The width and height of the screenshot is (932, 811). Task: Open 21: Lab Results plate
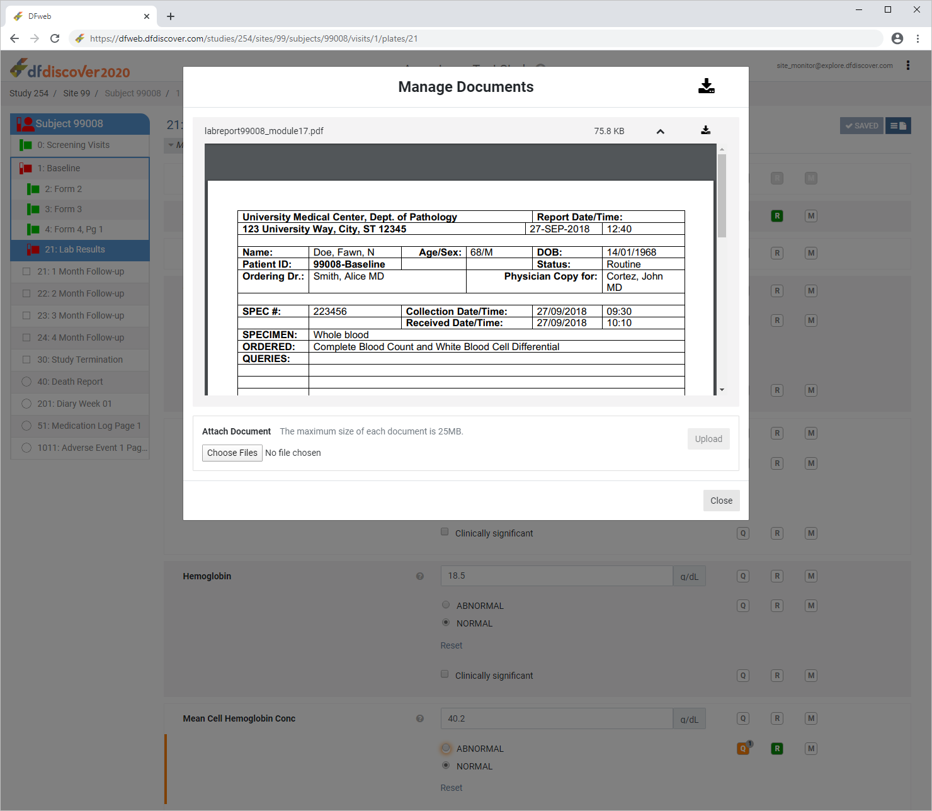coord(75,249)
